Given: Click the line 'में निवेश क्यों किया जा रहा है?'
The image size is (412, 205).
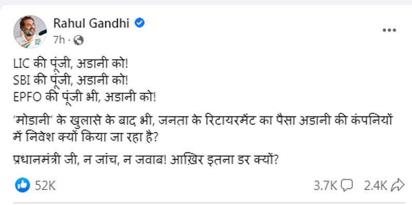Looking at the screenshot, I should pos(85,138).
